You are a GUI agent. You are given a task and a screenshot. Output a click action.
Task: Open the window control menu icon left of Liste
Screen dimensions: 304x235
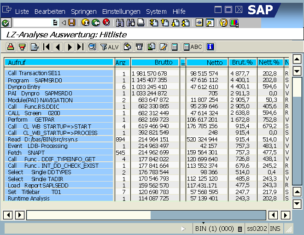7,9
